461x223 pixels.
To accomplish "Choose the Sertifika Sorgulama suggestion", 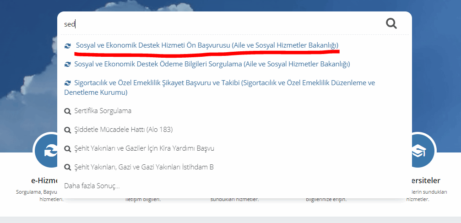I will coord(103,111).
